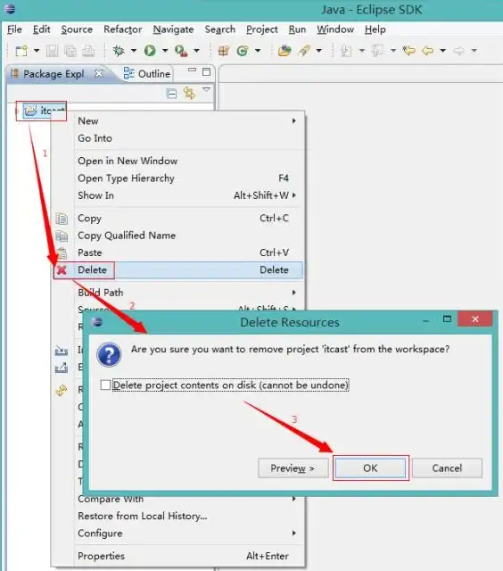The height and width of the screenshot is (571, 503).
Task: Maximize the Package Explorer view
Action: click(x=206, y=71)
